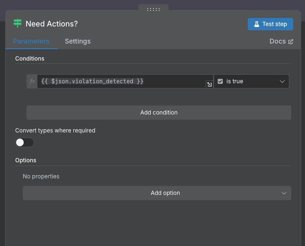The width and height of the screenshot is (305, 246).
Task: Switch to the Settings tab
Action: (x=78, y=41)
